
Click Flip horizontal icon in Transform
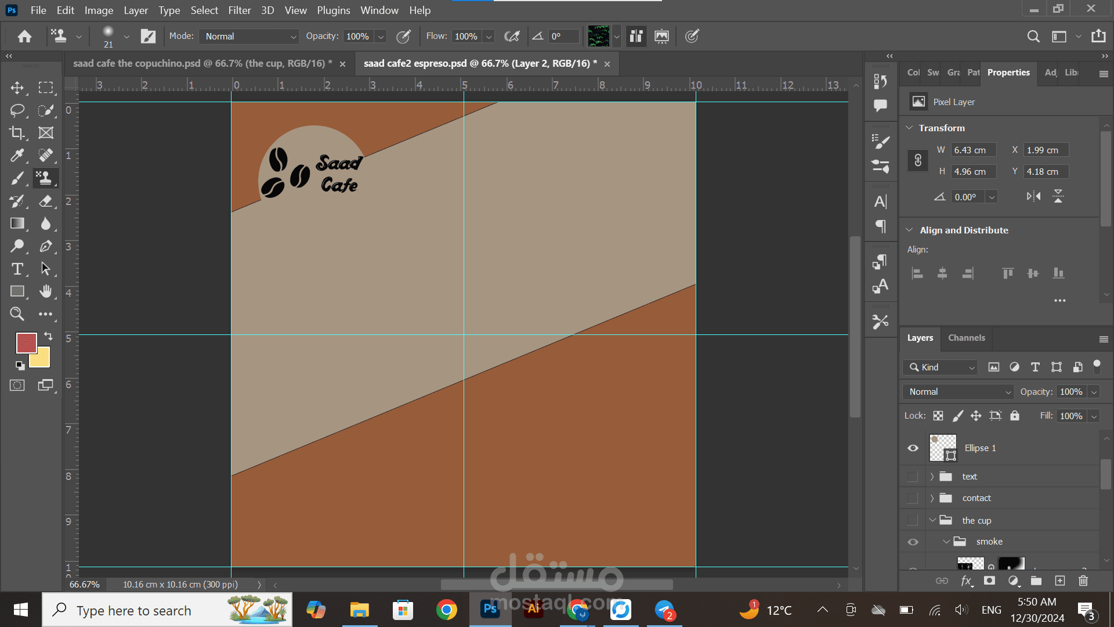click(x=1033, y=196)
